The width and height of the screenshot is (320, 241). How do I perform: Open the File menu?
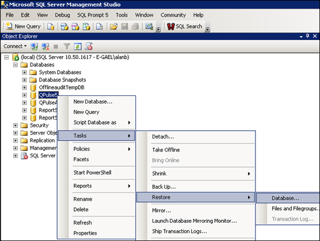[10, 15]
